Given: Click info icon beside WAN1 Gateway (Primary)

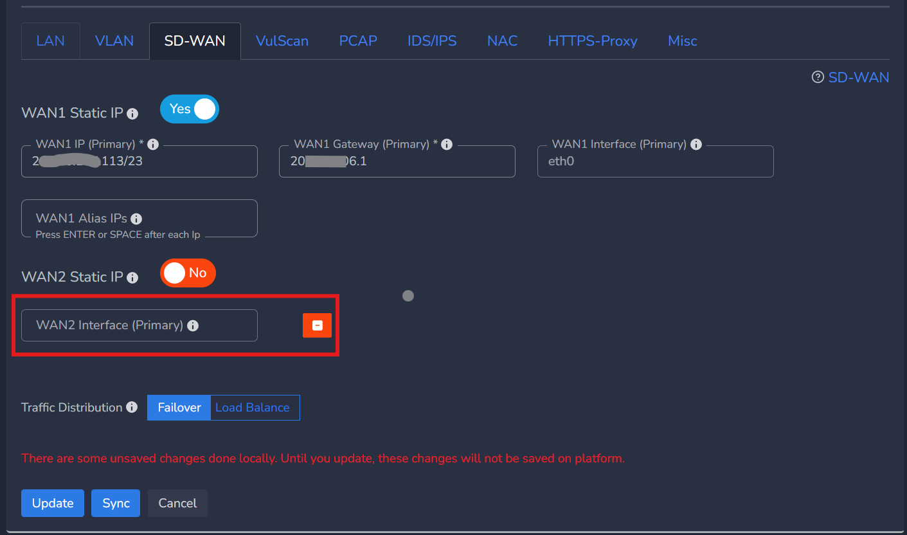Looking at the screenshot, I should tap(447, 145).
